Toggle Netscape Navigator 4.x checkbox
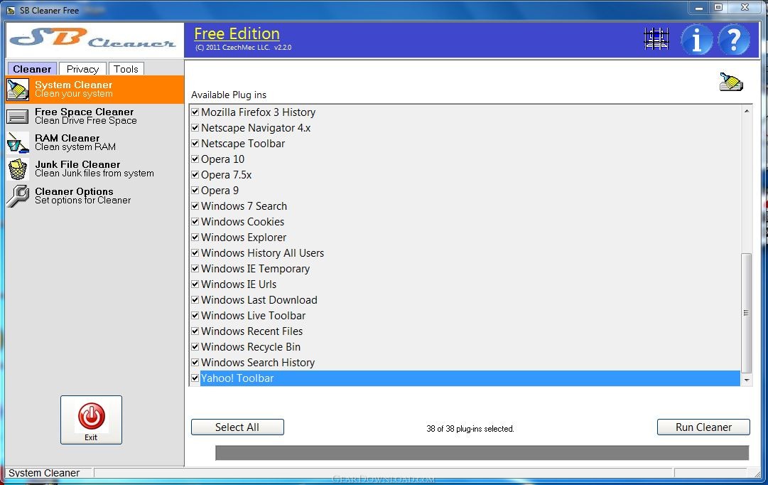768x485 pixels. tap(195, 128)
